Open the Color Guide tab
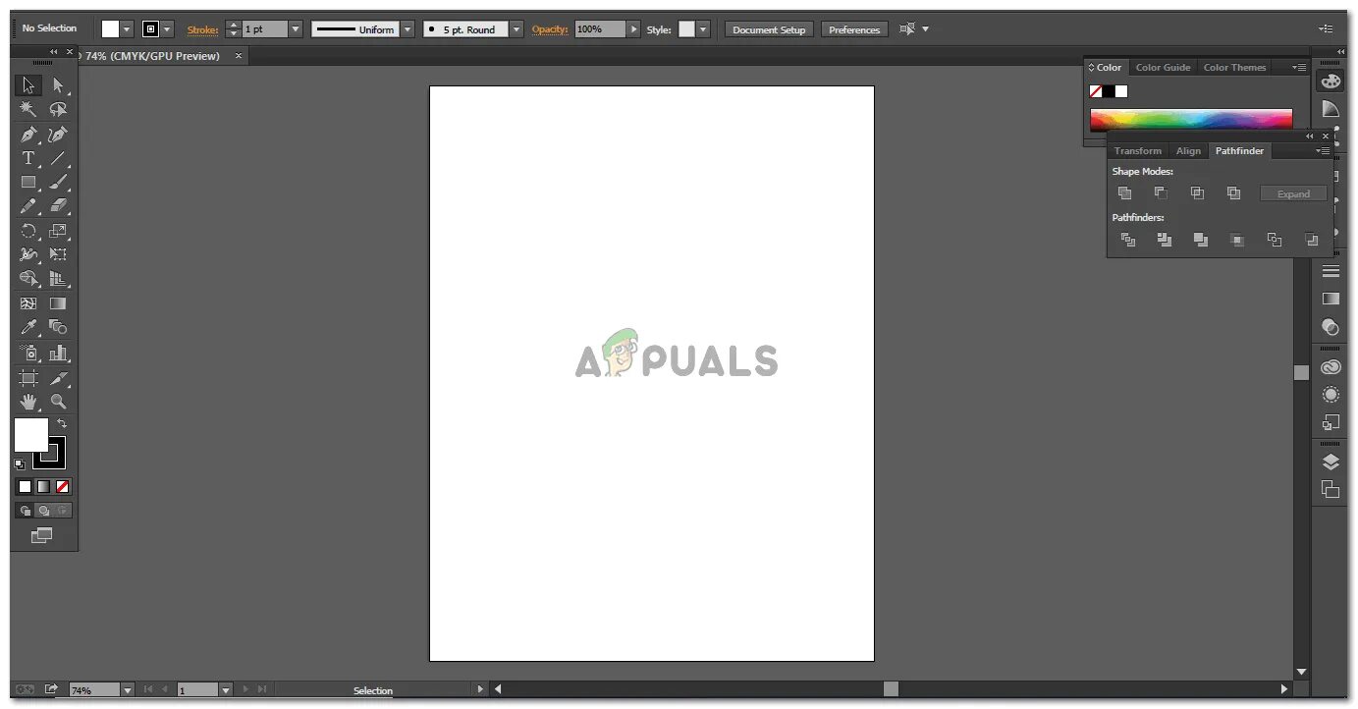This screenshot has height=709, width=1358. point(1163,68)
